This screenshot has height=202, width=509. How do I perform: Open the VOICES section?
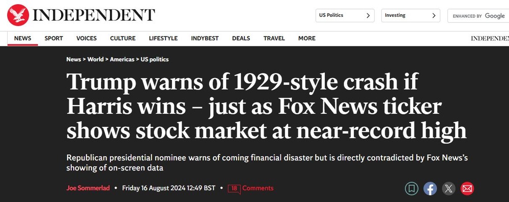coord(87,38)
